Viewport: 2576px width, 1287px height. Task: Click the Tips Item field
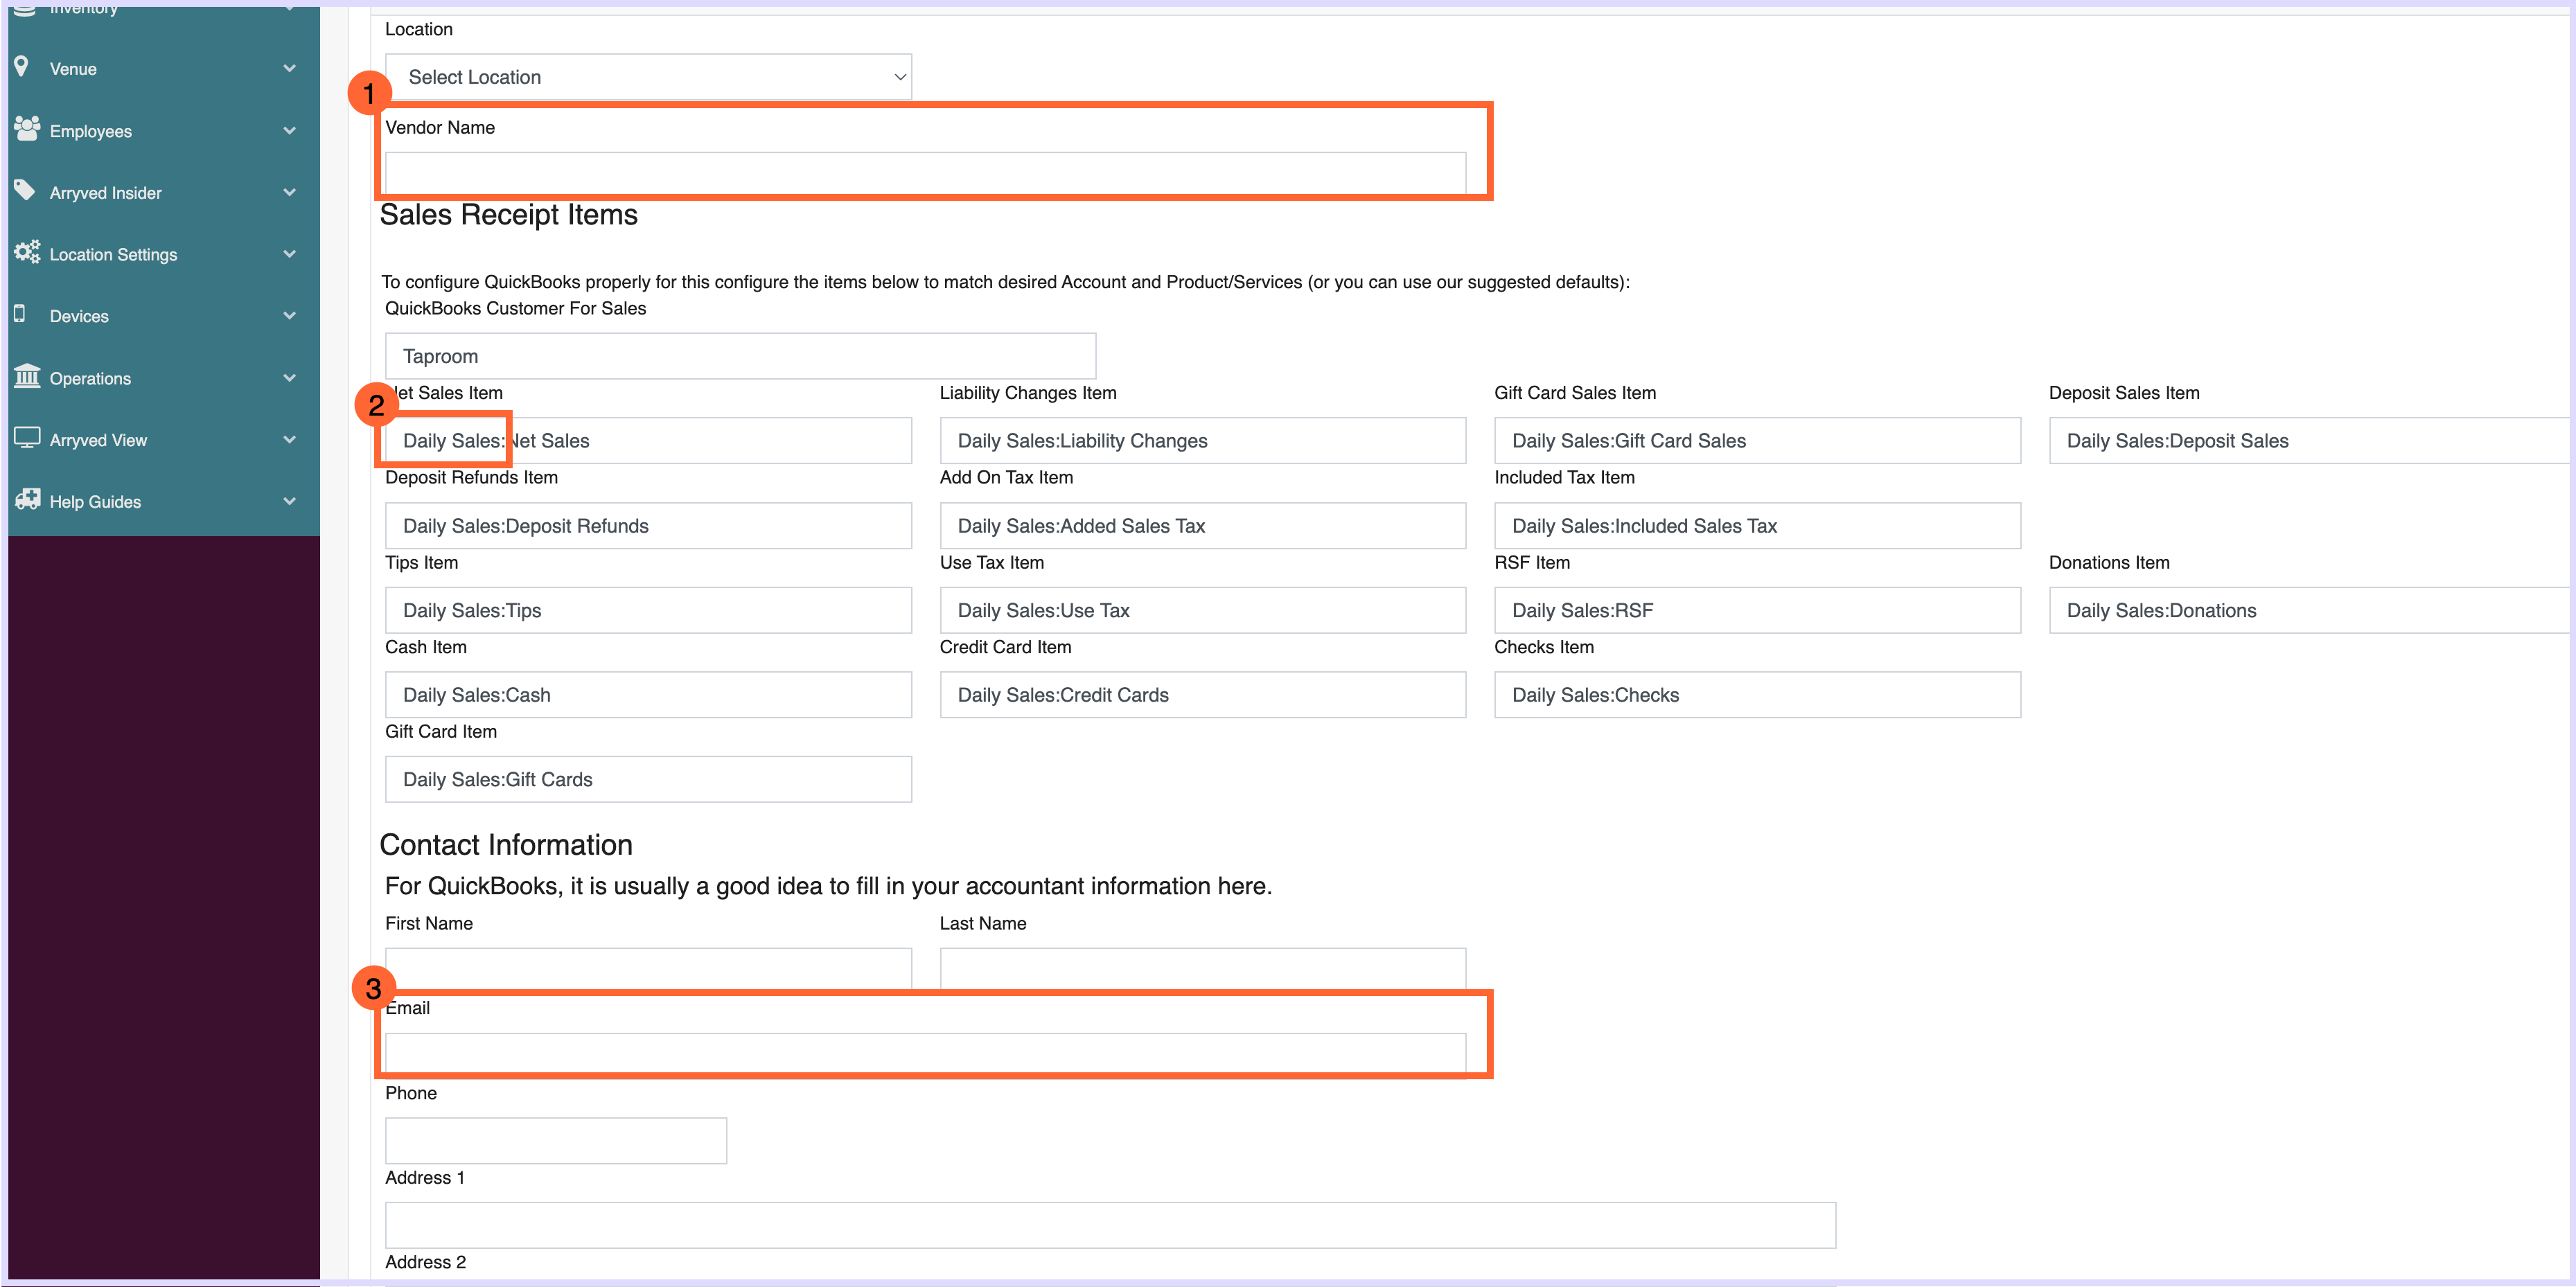pyautogui.click(x=648, y=610)
